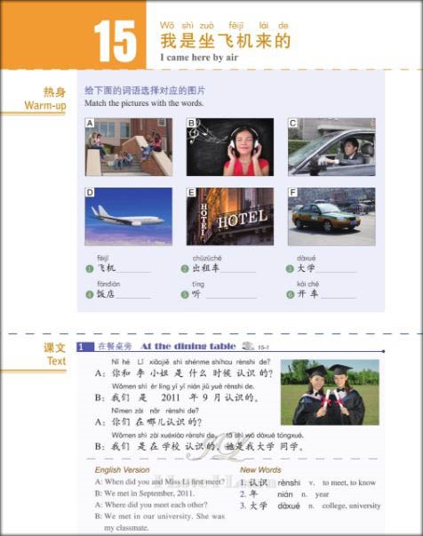Screen dimensions: 423x536
Task: Click the line 你们在哪儿认识的?
Action: [x=156, y=422]
